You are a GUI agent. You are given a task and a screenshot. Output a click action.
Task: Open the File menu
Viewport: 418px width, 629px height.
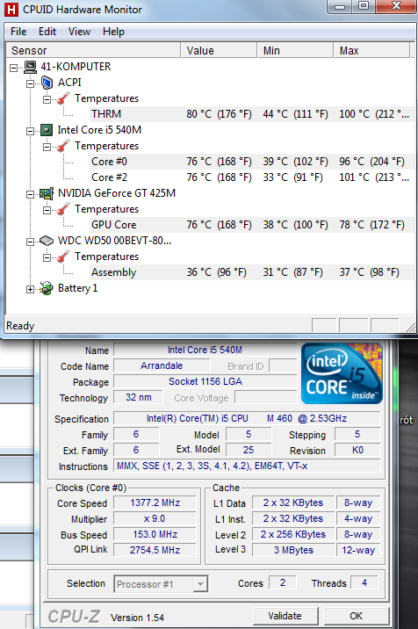pos(18,32)
